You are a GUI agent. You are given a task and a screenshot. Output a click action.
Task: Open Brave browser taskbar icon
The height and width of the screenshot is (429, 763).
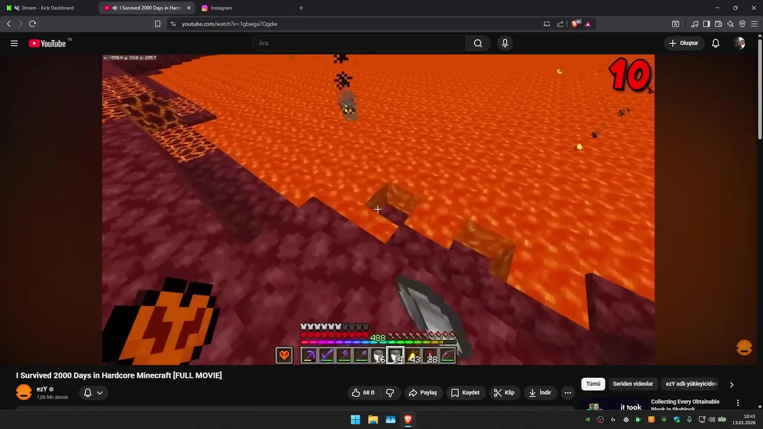pos(408,419)
